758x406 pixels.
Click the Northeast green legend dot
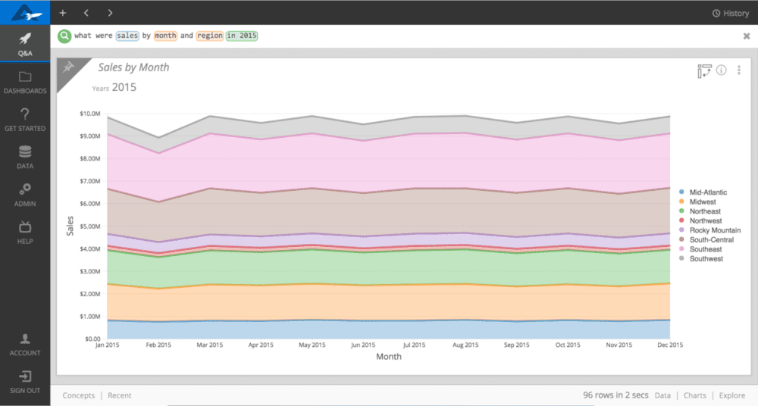pyautogui.click(x=681, y=211)
